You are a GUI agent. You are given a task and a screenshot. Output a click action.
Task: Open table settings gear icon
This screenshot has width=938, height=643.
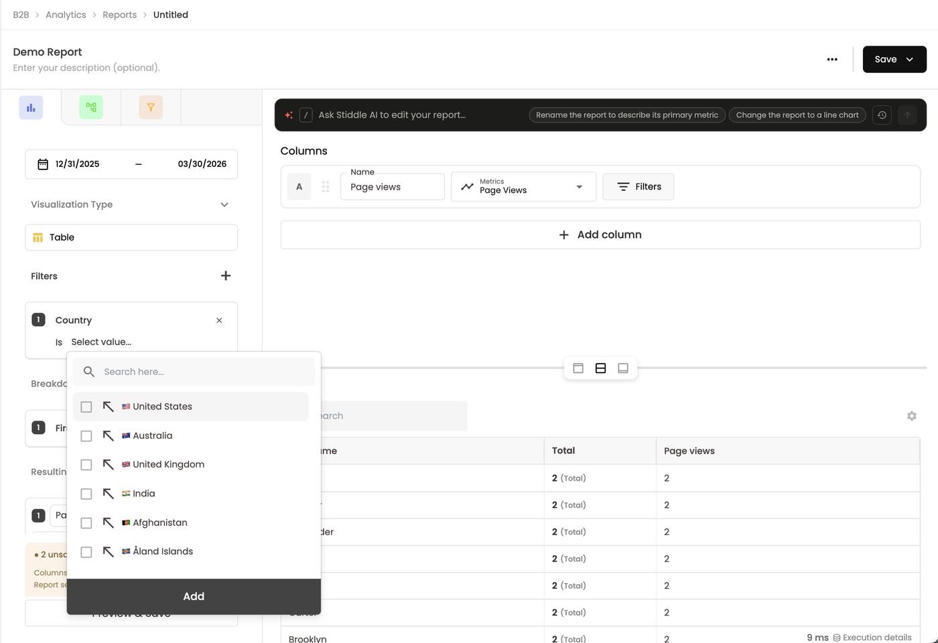[912, 416]
